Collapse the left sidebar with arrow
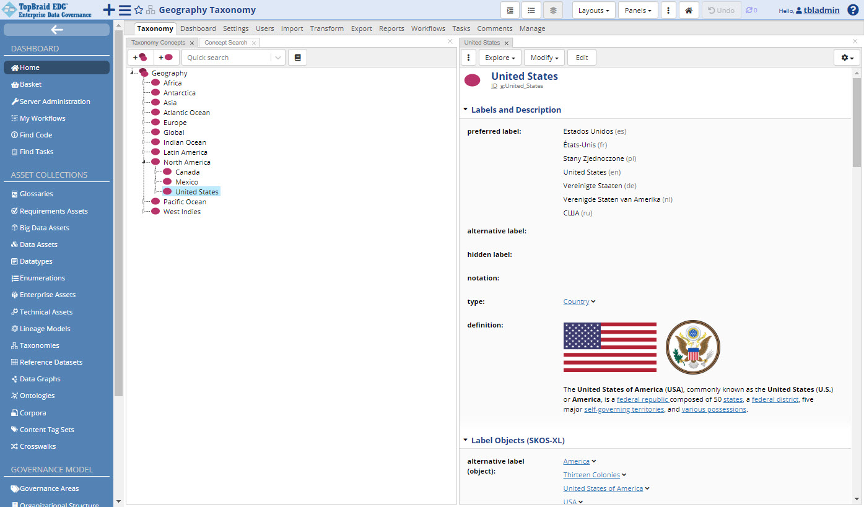 (56, 30)
